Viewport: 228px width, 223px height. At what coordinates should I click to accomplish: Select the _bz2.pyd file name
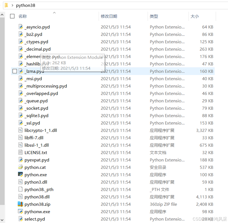(33, 34)
